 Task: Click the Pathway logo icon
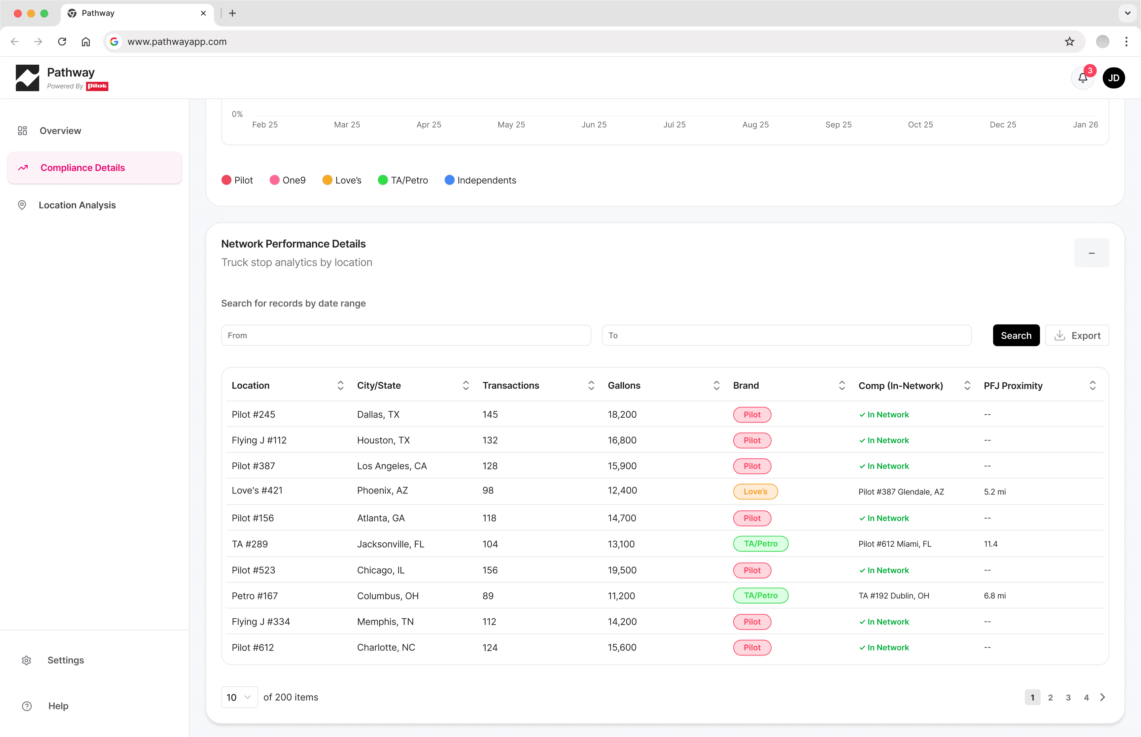27,78
